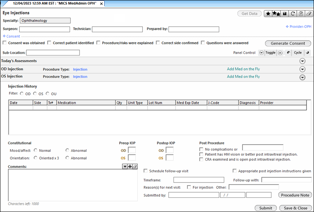This screenshot has height=212, width=314.
Task: Select the OU filter radio button
Action: coord(48,94)
